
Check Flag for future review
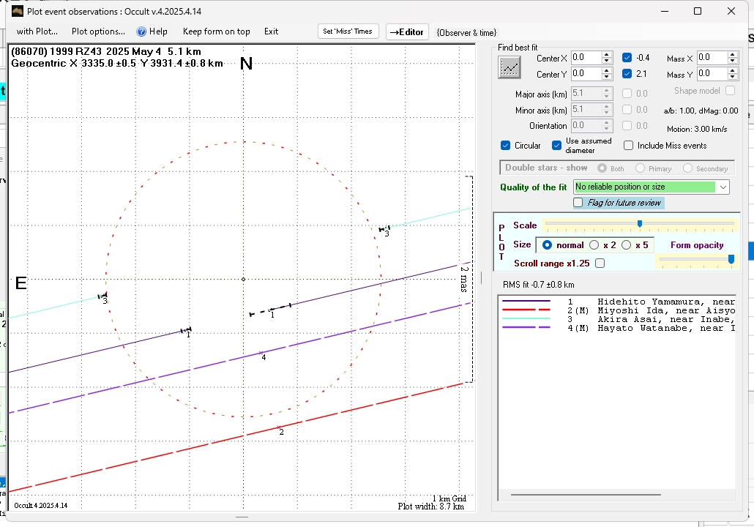[x=578, y=203]
